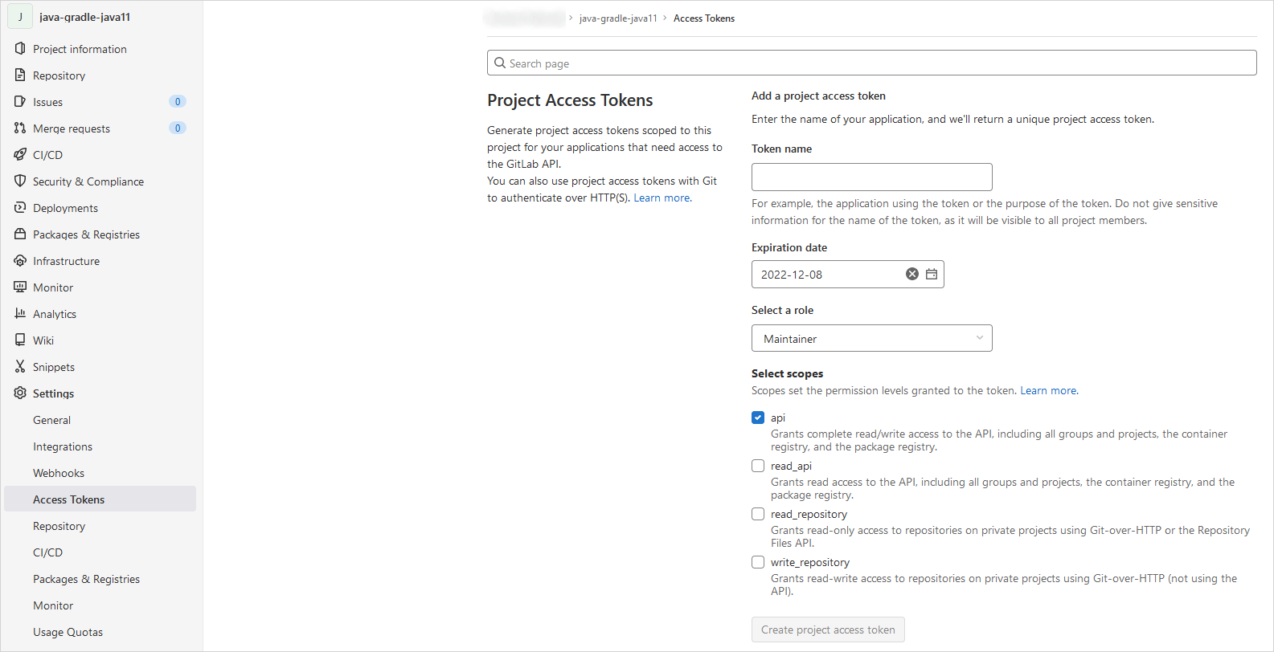The image size is (1274, 652).
Task: Open the Maintainer role dropdown
Action: click(x=871, y=339)
